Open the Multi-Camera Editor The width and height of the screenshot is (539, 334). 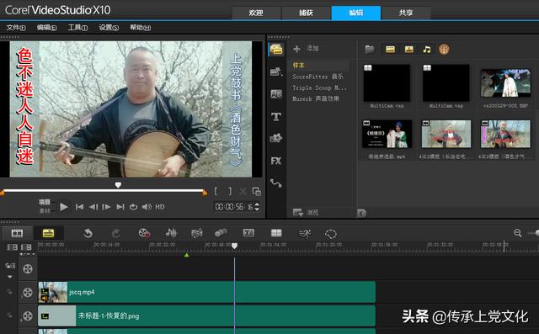[276, 233]
